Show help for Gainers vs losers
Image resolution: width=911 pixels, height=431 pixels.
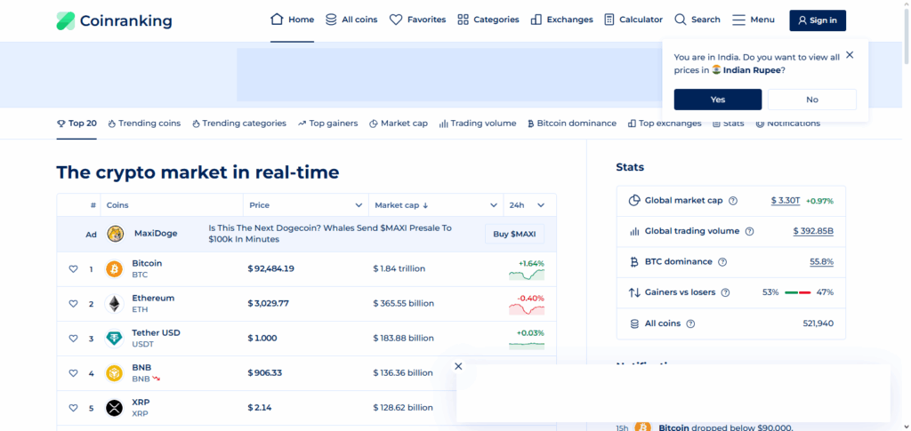tap(725, 293)
